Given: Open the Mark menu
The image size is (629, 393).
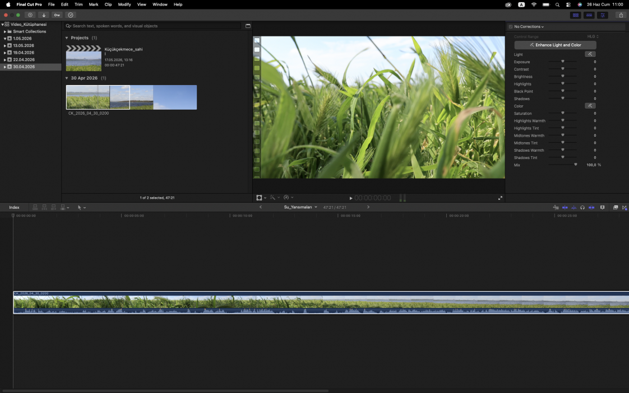Looking at the screenshot, I should [x=94, y=4].
